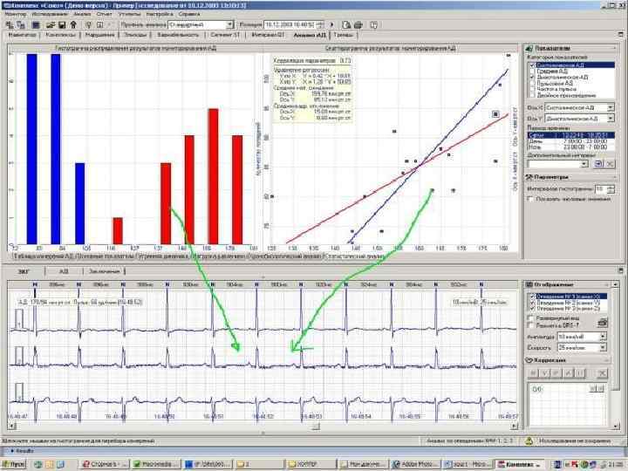Click the Позиция field spinner arrows
628x471 pixels.
pos(321,24)
